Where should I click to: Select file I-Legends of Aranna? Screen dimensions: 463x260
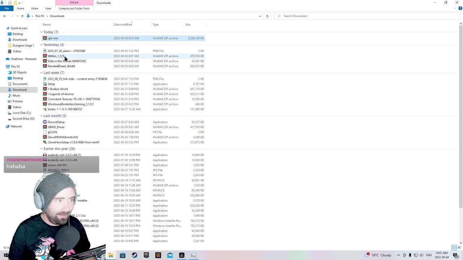(x=60, y=94)
